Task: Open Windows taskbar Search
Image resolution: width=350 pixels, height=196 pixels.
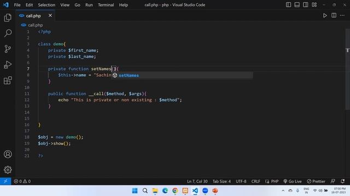Action: point(145,191)
